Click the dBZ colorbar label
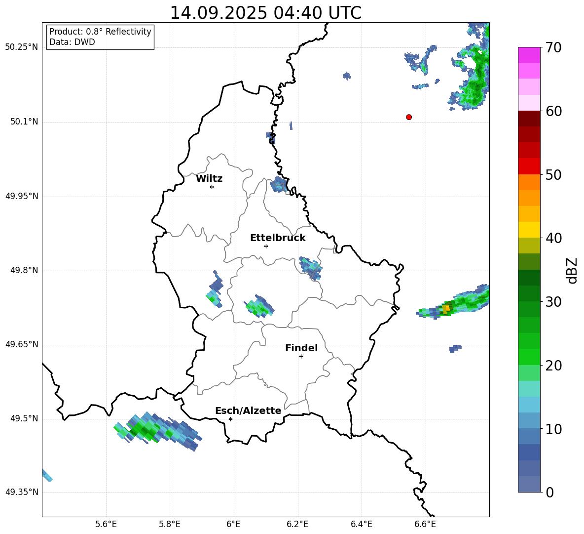The width and height of the screenshot is (584, 534). (x=572, y=270)
